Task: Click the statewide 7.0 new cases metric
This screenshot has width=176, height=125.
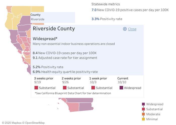Action: click(130, 10)
